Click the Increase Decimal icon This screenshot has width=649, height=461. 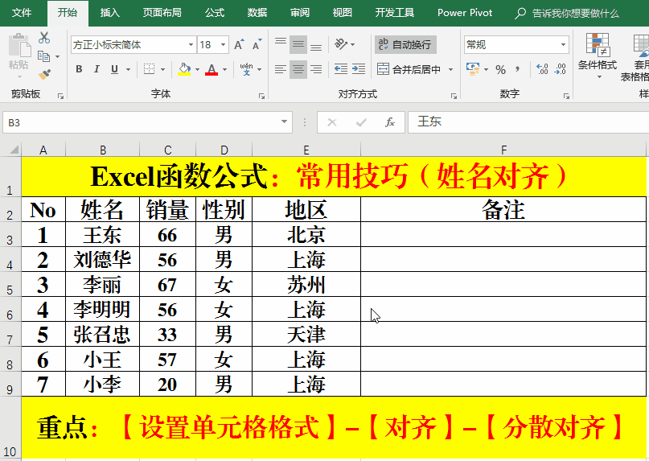tap(541, 69)
